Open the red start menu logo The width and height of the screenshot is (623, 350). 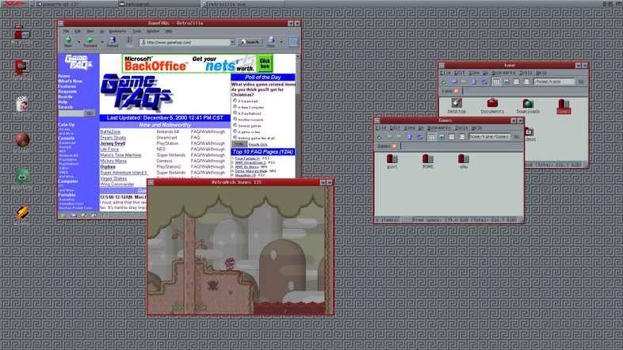click(x=14, y=4)
